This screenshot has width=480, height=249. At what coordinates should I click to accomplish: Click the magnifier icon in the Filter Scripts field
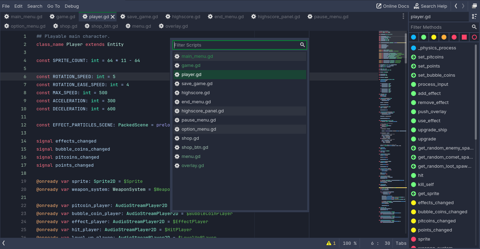pyautogui.click(x=302, y=45)
